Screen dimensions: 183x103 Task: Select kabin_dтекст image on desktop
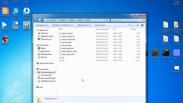pos(155,54)
